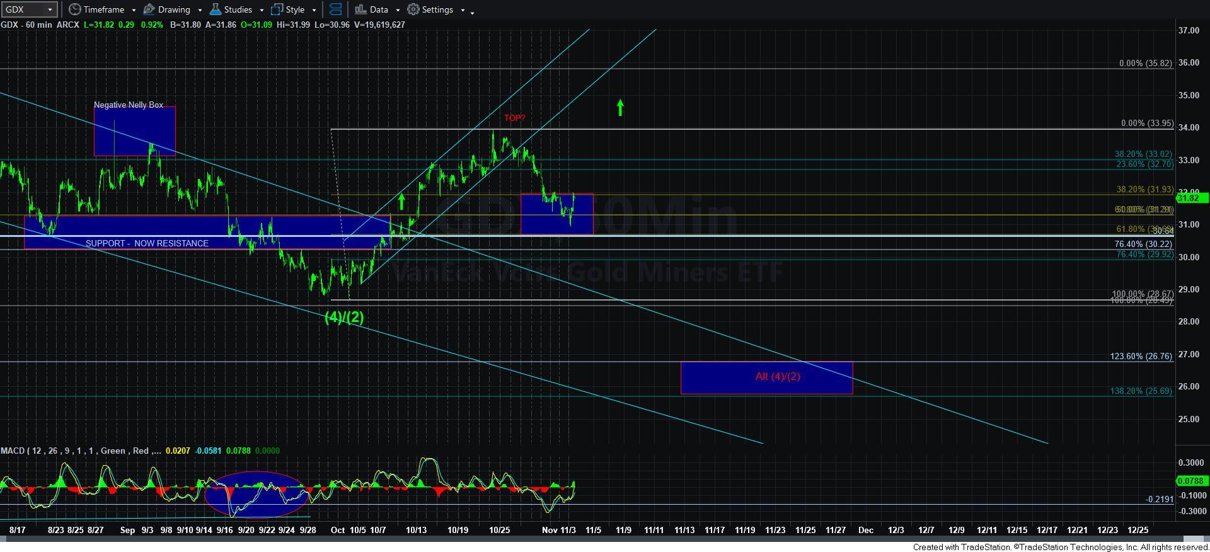1210x552 pixels.
Task: Click the horizontal chart scrollbar at bottom
Action: (x=605, y=539)
